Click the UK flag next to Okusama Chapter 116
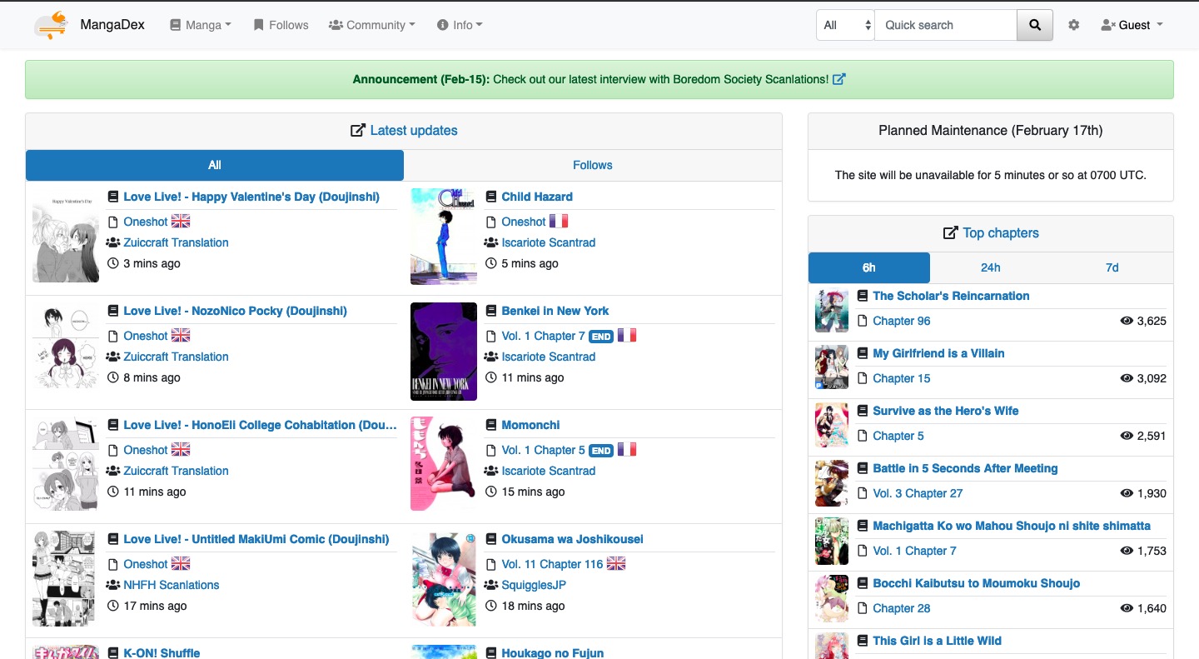The width and height of the screenshot is (1199, 659). point(616,564)
